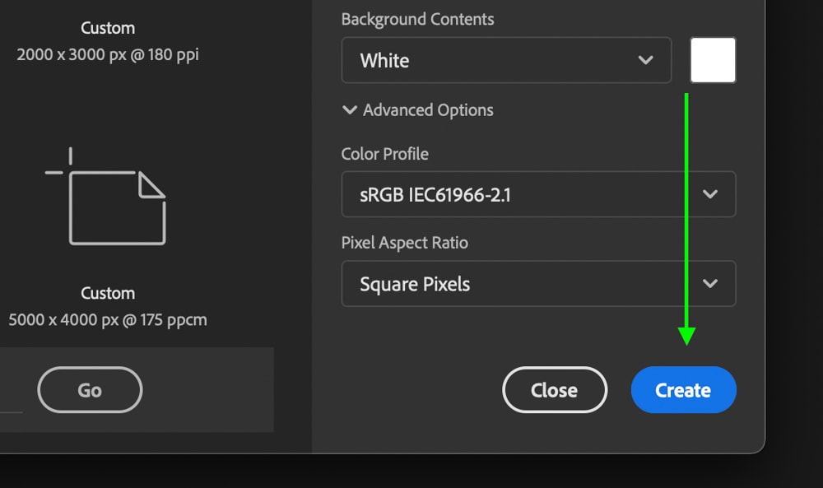
Task: Click the 175 ppcm resolution text
Action: [174, 319]
